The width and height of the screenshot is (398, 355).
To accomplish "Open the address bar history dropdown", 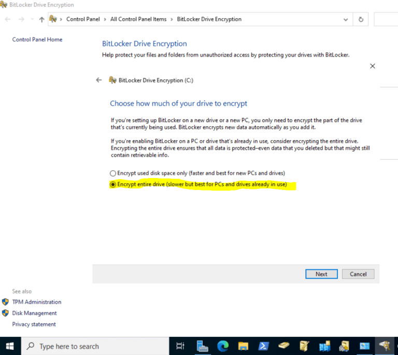I will pyautogui.click(x=346, y=20).
